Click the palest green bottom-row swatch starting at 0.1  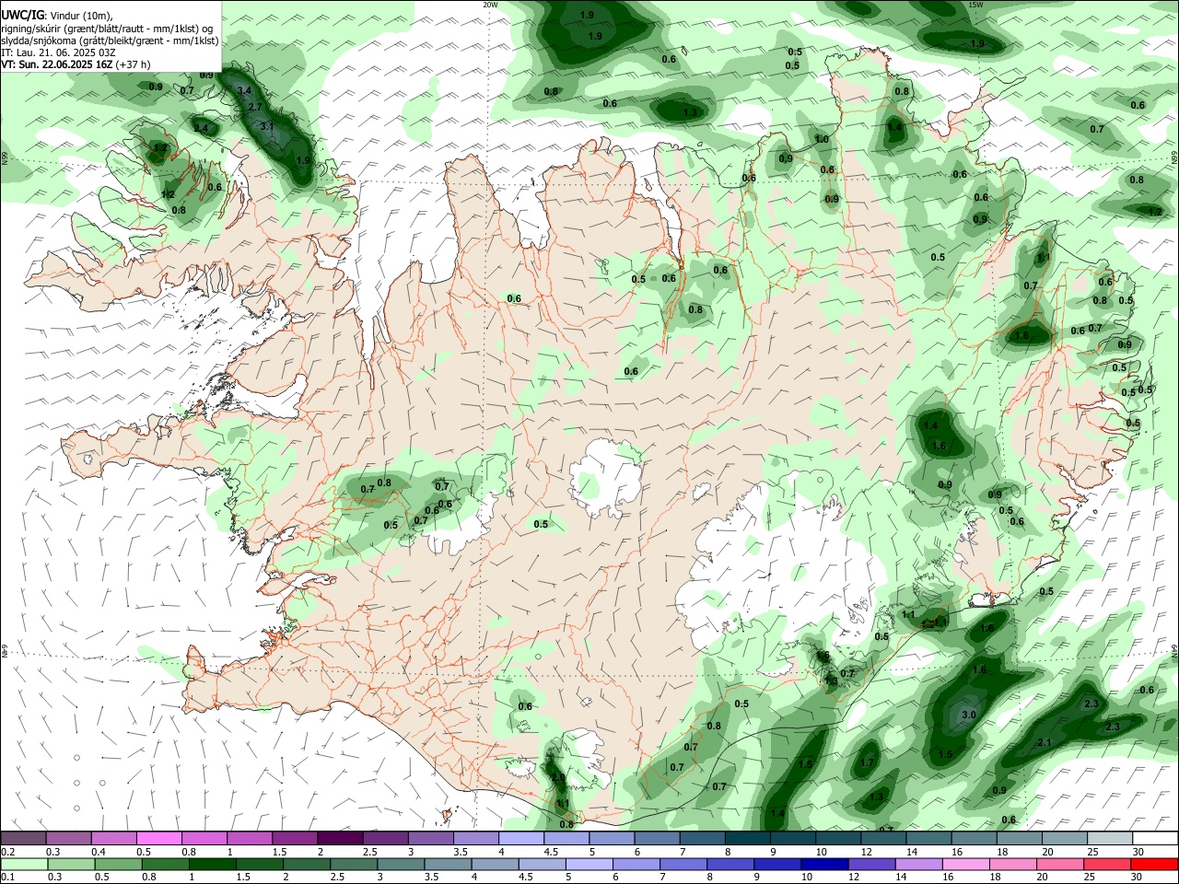coord(23,864)
